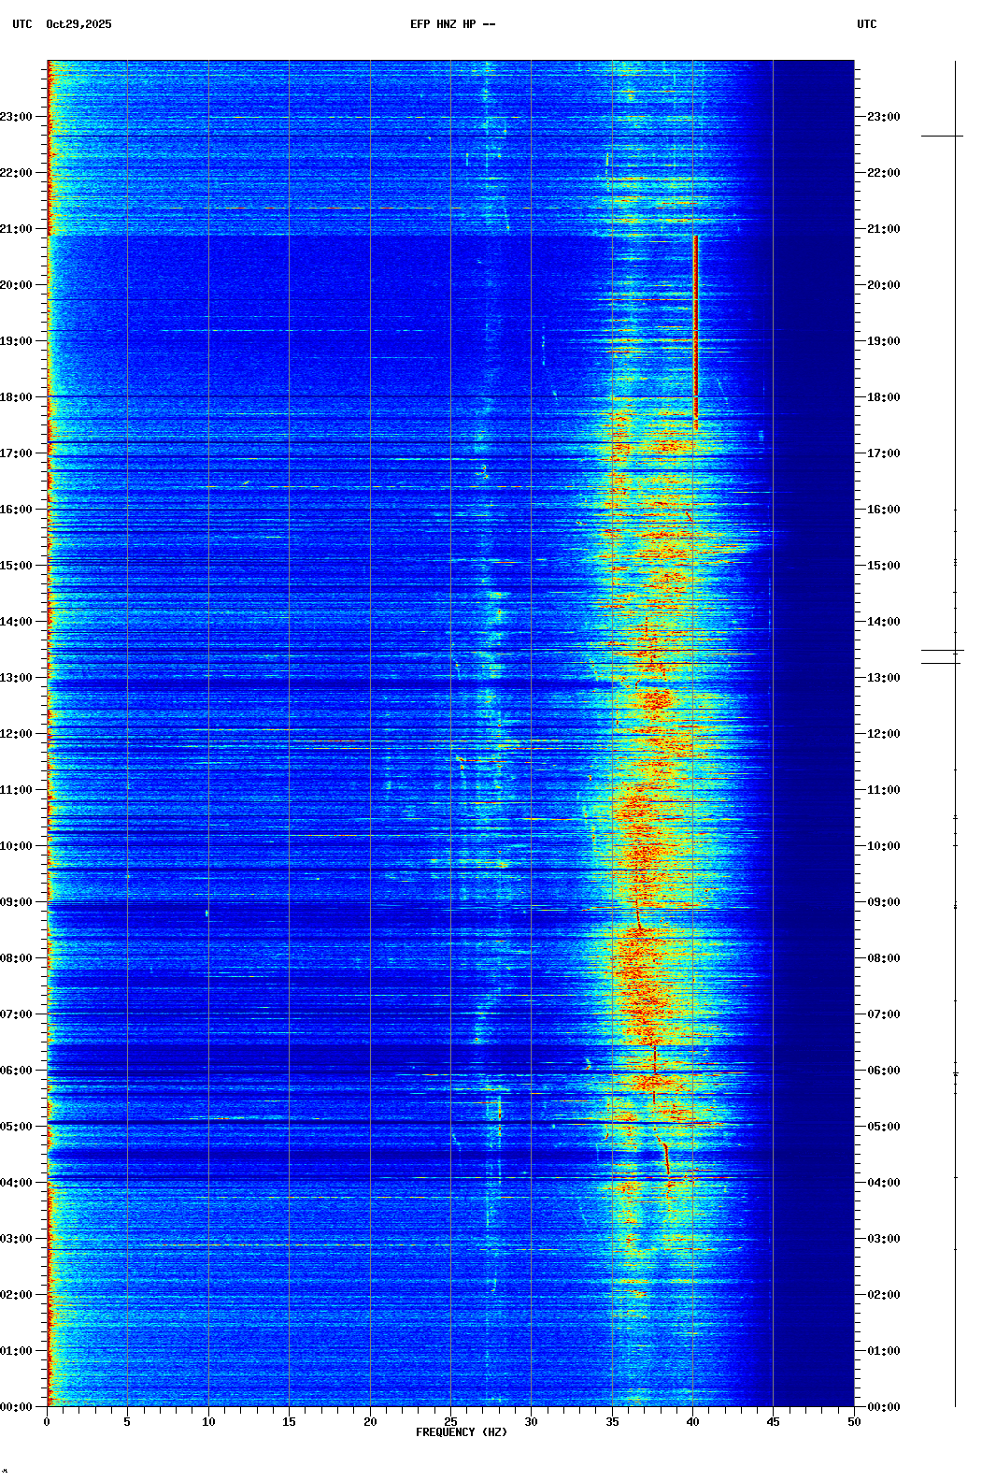Click the seismogram spike near 22:40 on right trace
This screenshot has height=1481, width=996.
coord(942,137)
